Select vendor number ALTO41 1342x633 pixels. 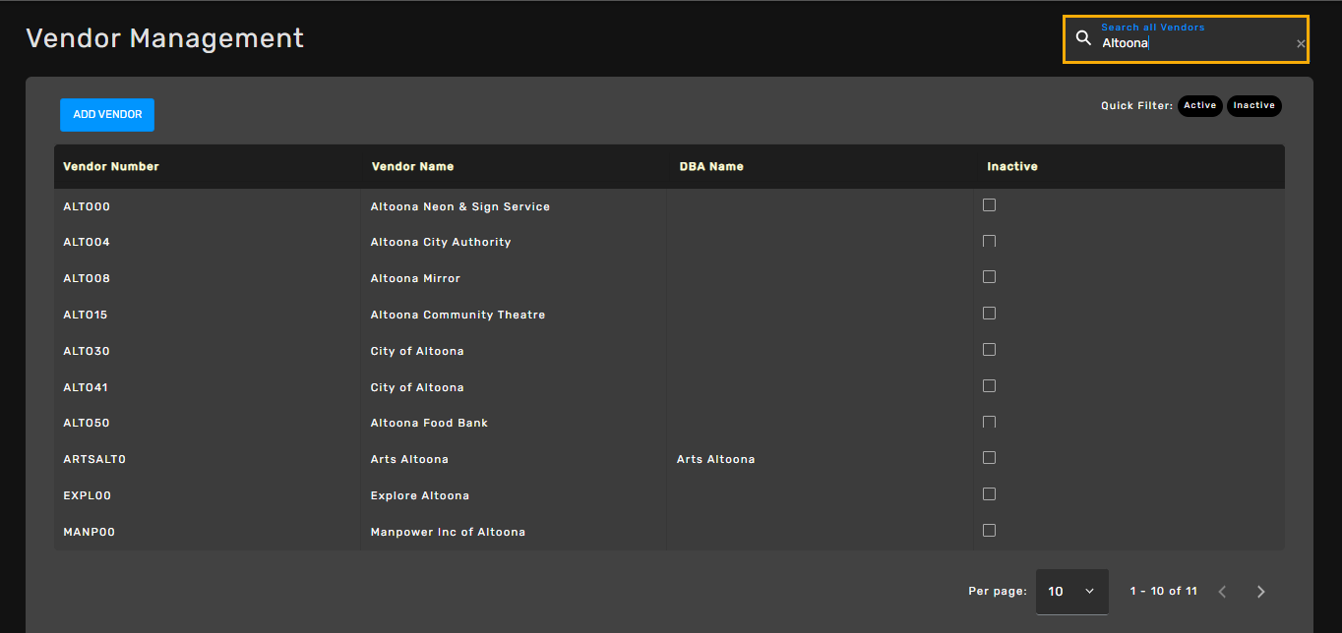[86, 388]
